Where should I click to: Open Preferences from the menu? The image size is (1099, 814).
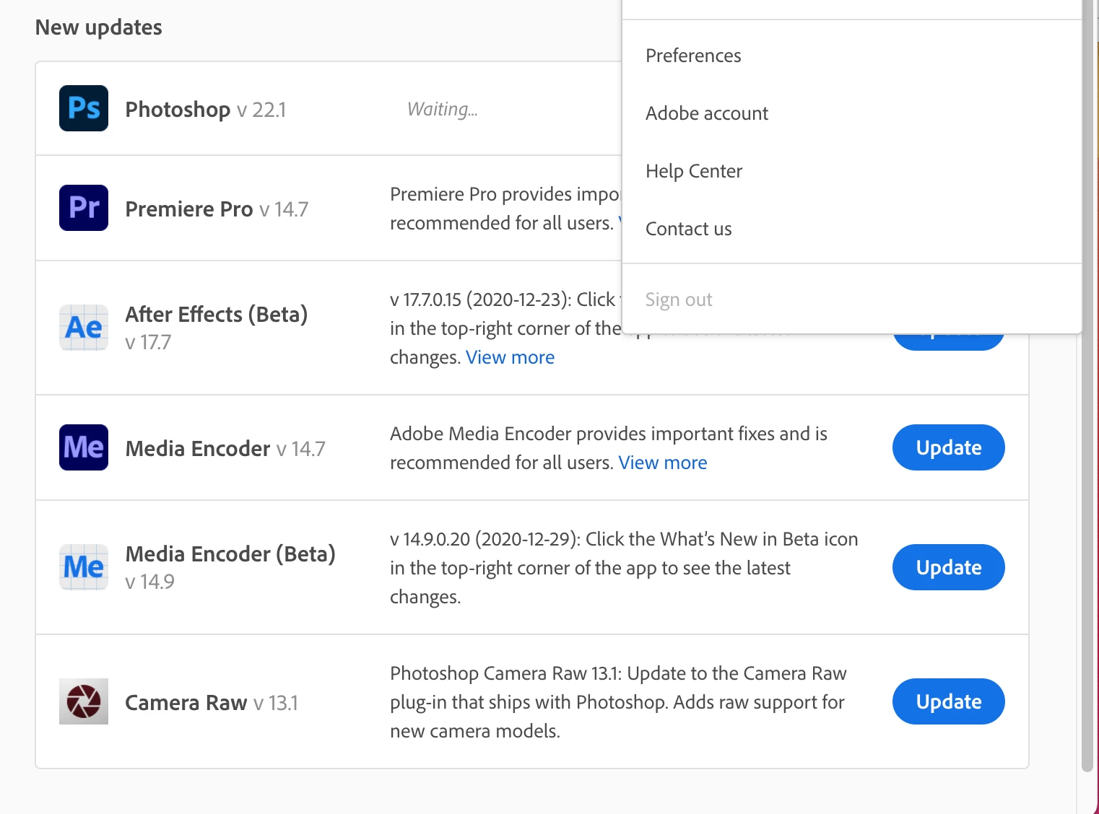tap(693, 56)
